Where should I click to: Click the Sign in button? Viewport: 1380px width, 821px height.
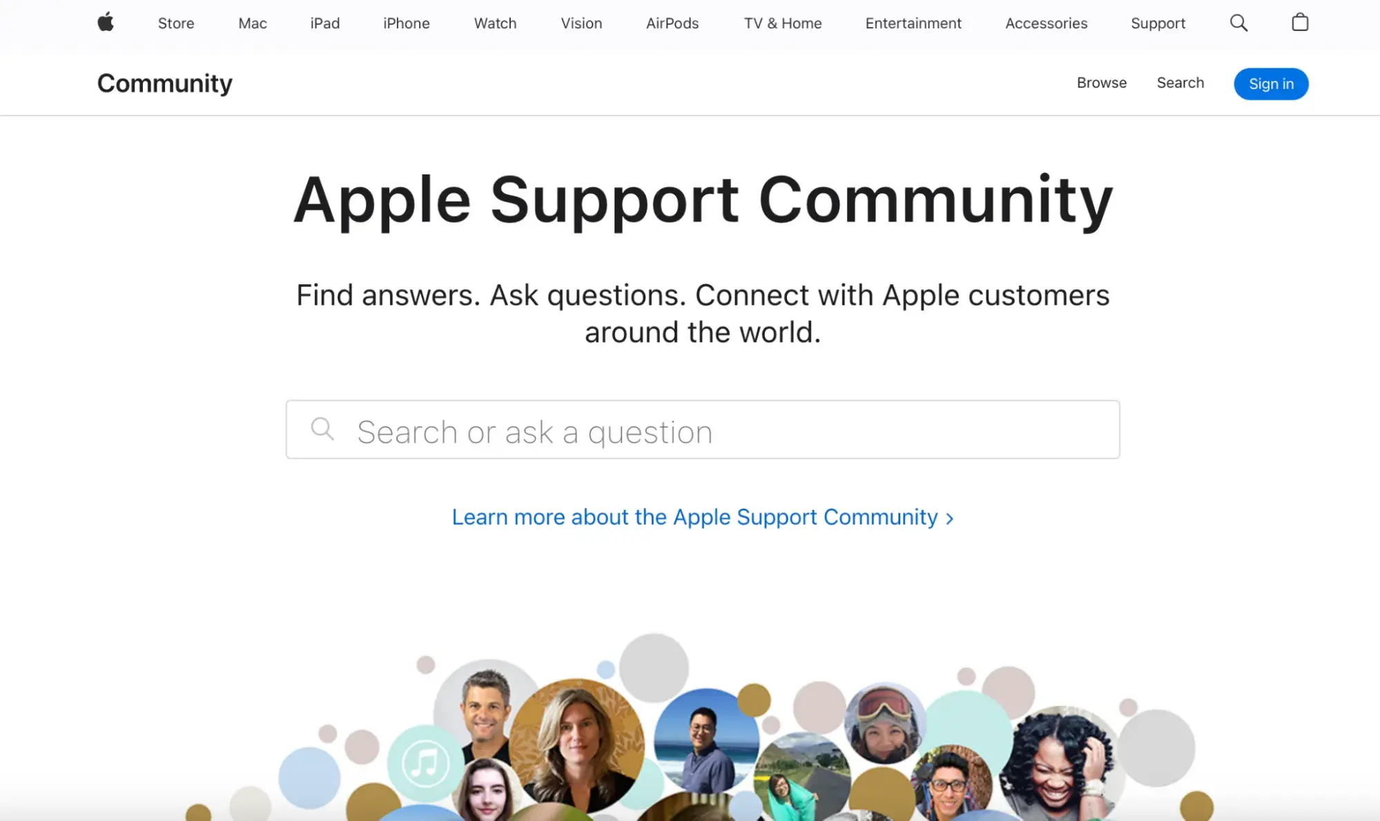[x=1272, y=83]
